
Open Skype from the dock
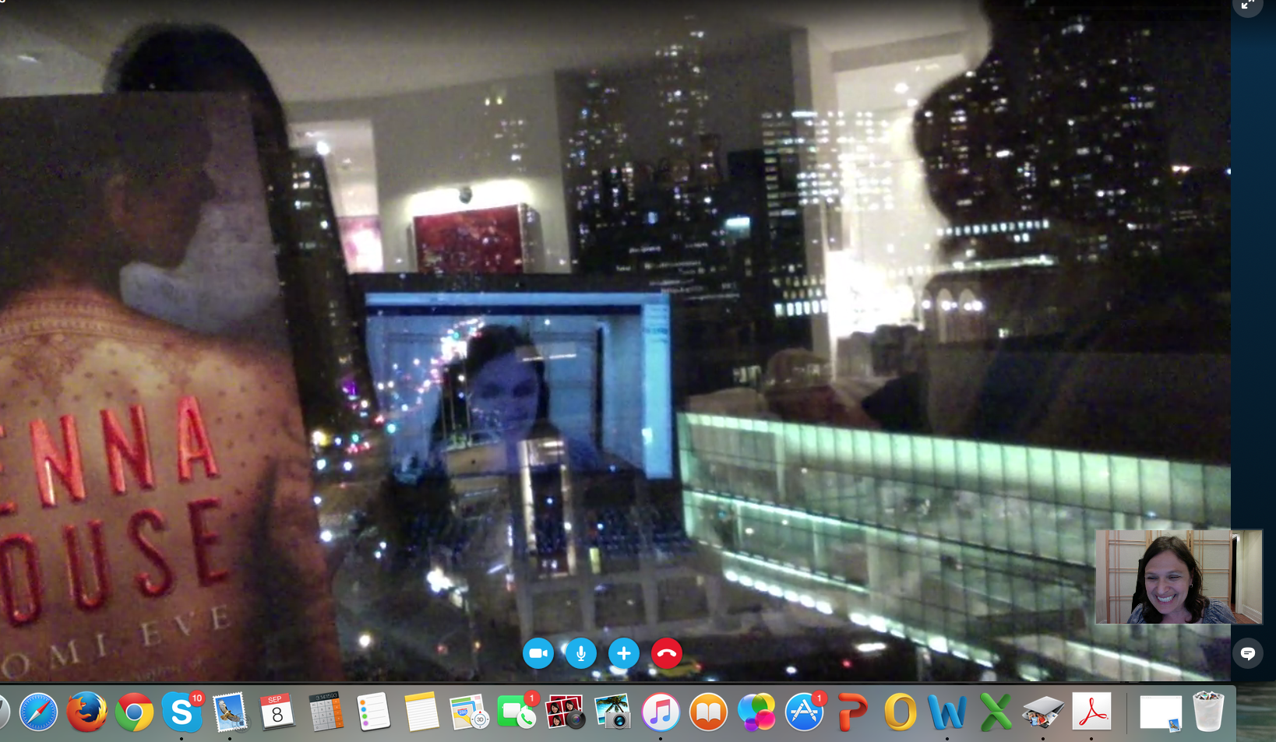181,712
